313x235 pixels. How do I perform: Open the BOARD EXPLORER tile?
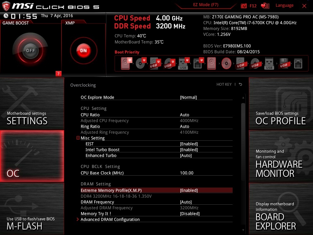point(281,209)
